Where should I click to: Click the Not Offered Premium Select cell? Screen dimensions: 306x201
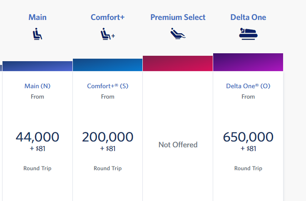tap(178, 144)
